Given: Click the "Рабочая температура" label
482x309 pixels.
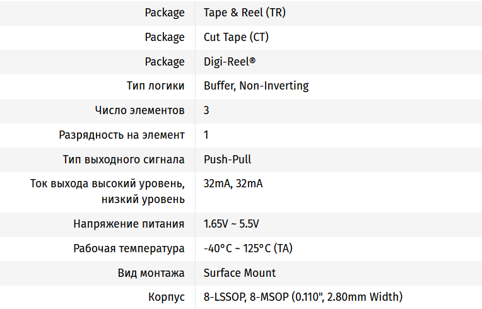Looking at the screenshot, I should click(129, 248).
